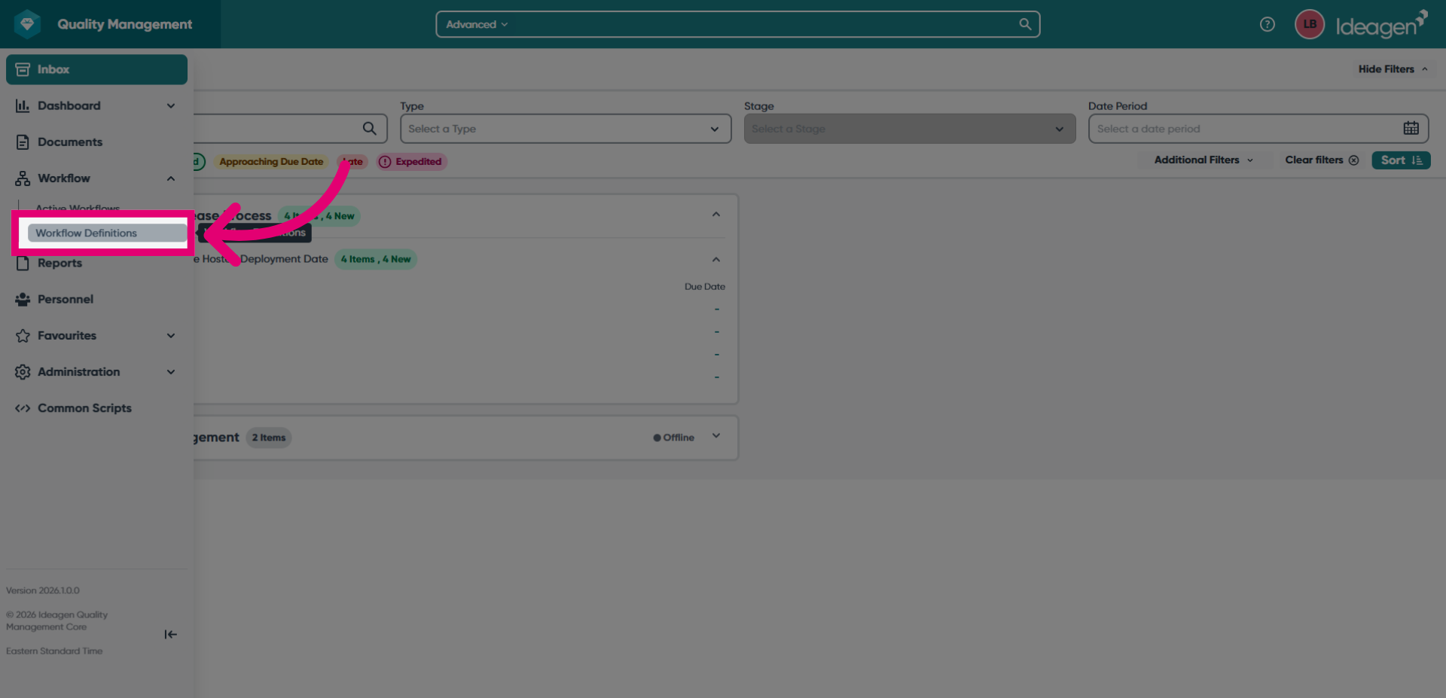
Task: Click the clear filters circle-x icon
Action: coord(1353,160)
